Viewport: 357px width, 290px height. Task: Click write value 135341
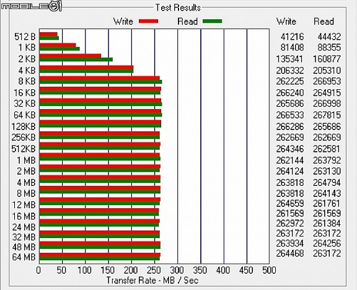tap(290, 59)
